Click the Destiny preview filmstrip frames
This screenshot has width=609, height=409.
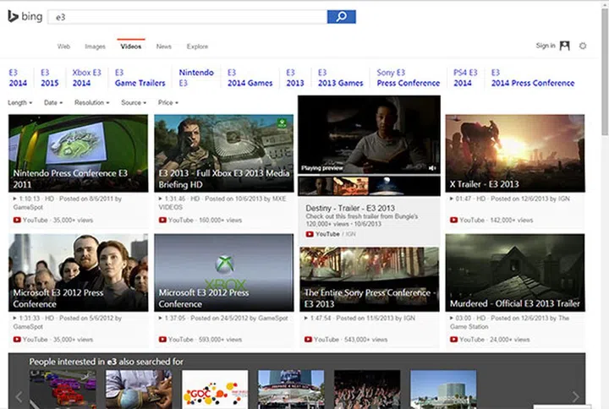(x=369, y=186)
